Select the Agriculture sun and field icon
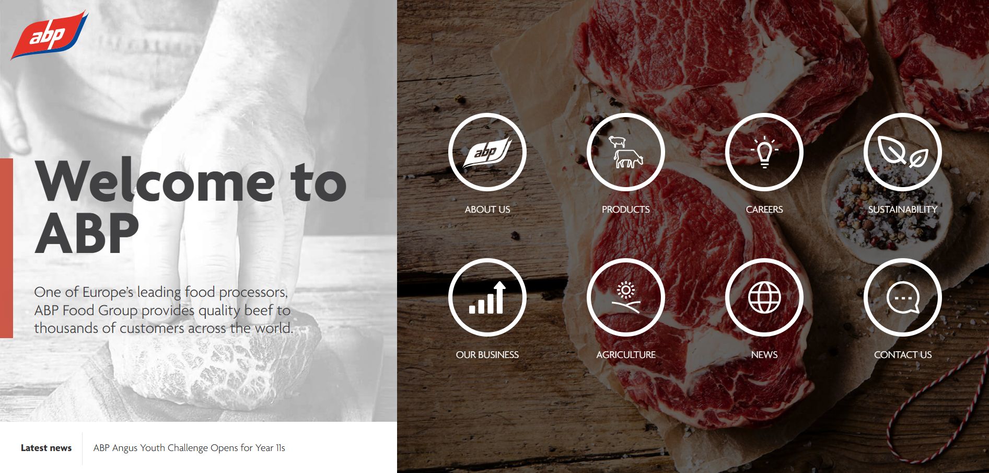 [x=625, y=297]
